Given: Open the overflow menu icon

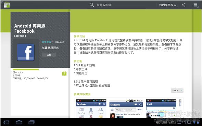Looking at the screenshot, I should coord(195,5).
